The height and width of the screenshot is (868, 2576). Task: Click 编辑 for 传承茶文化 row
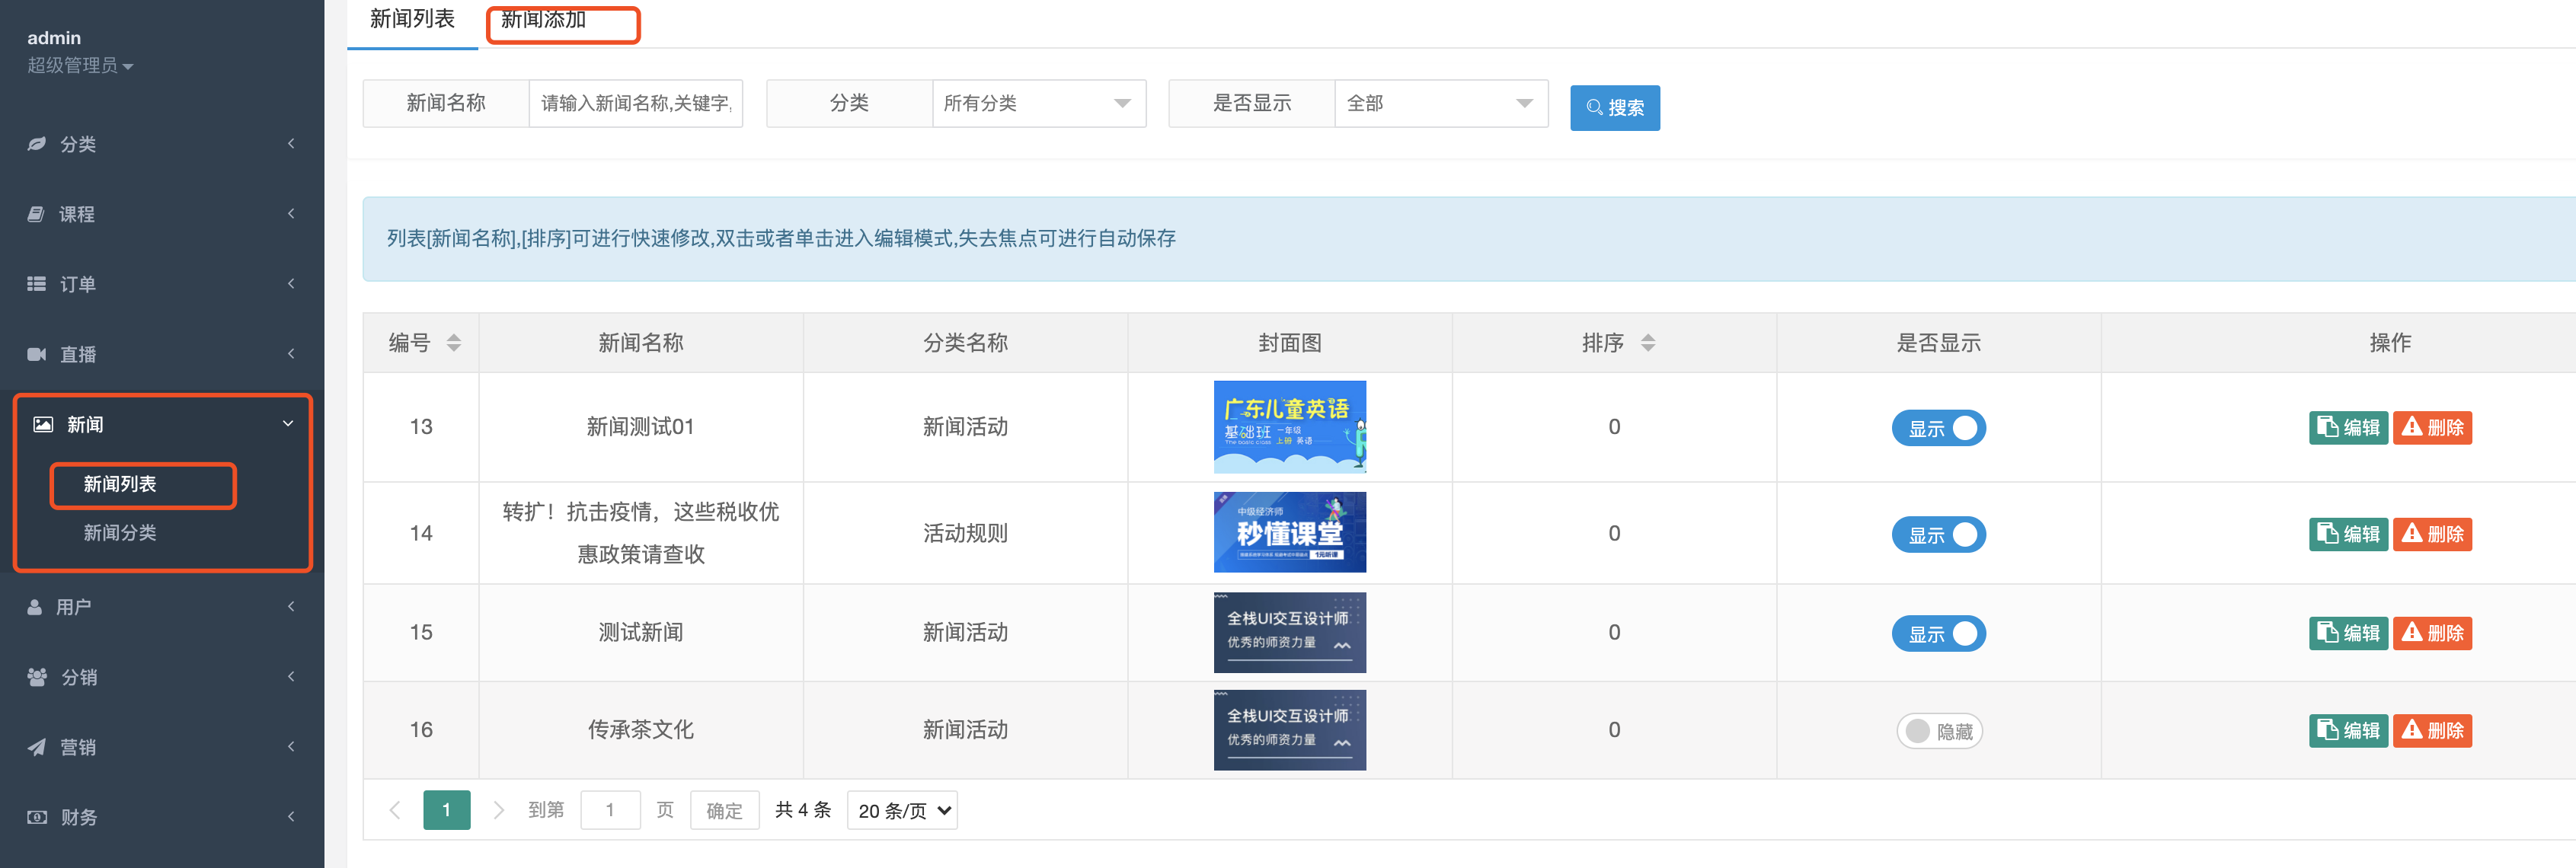click(x=2348, y=731)
